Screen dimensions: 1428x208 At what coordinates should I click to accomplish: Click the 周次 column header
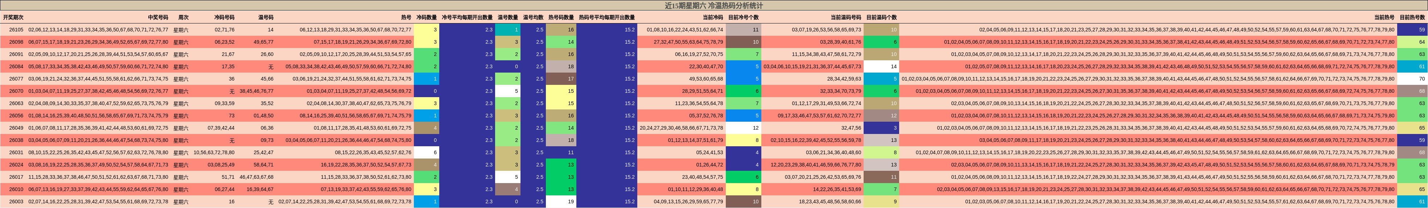(x=184, y=18)
